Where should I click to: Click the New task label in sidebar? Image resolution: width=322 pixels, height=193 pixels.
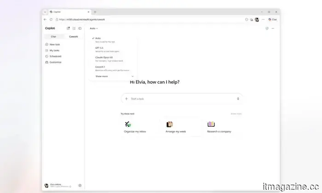(x=55, y=44)
